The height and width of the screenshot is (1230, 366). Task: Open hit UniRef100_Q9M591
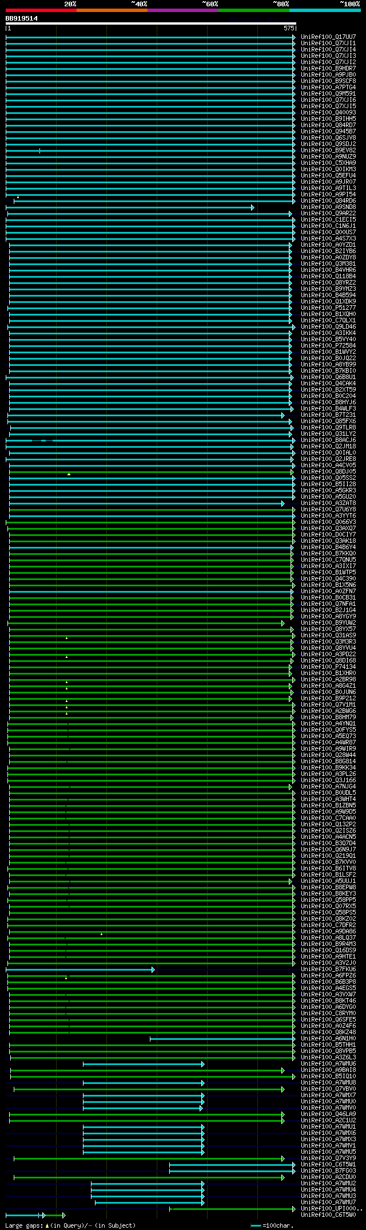click(328, 93)
